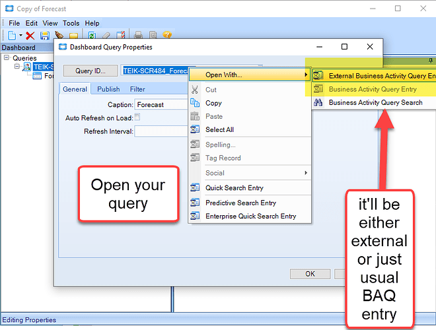This screenshot has height=330, width=436.
Task: Switch to the Filter tab
Action: click(x=137, y=89)
